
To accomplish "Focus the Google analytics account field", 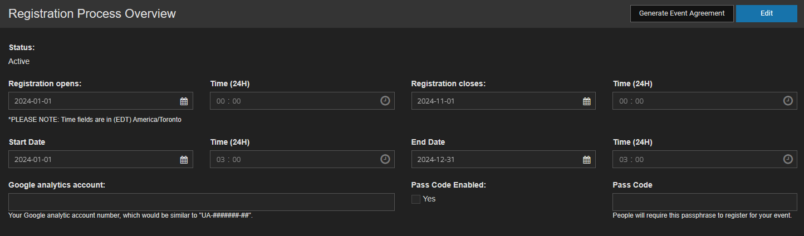I will click(202, 202).
